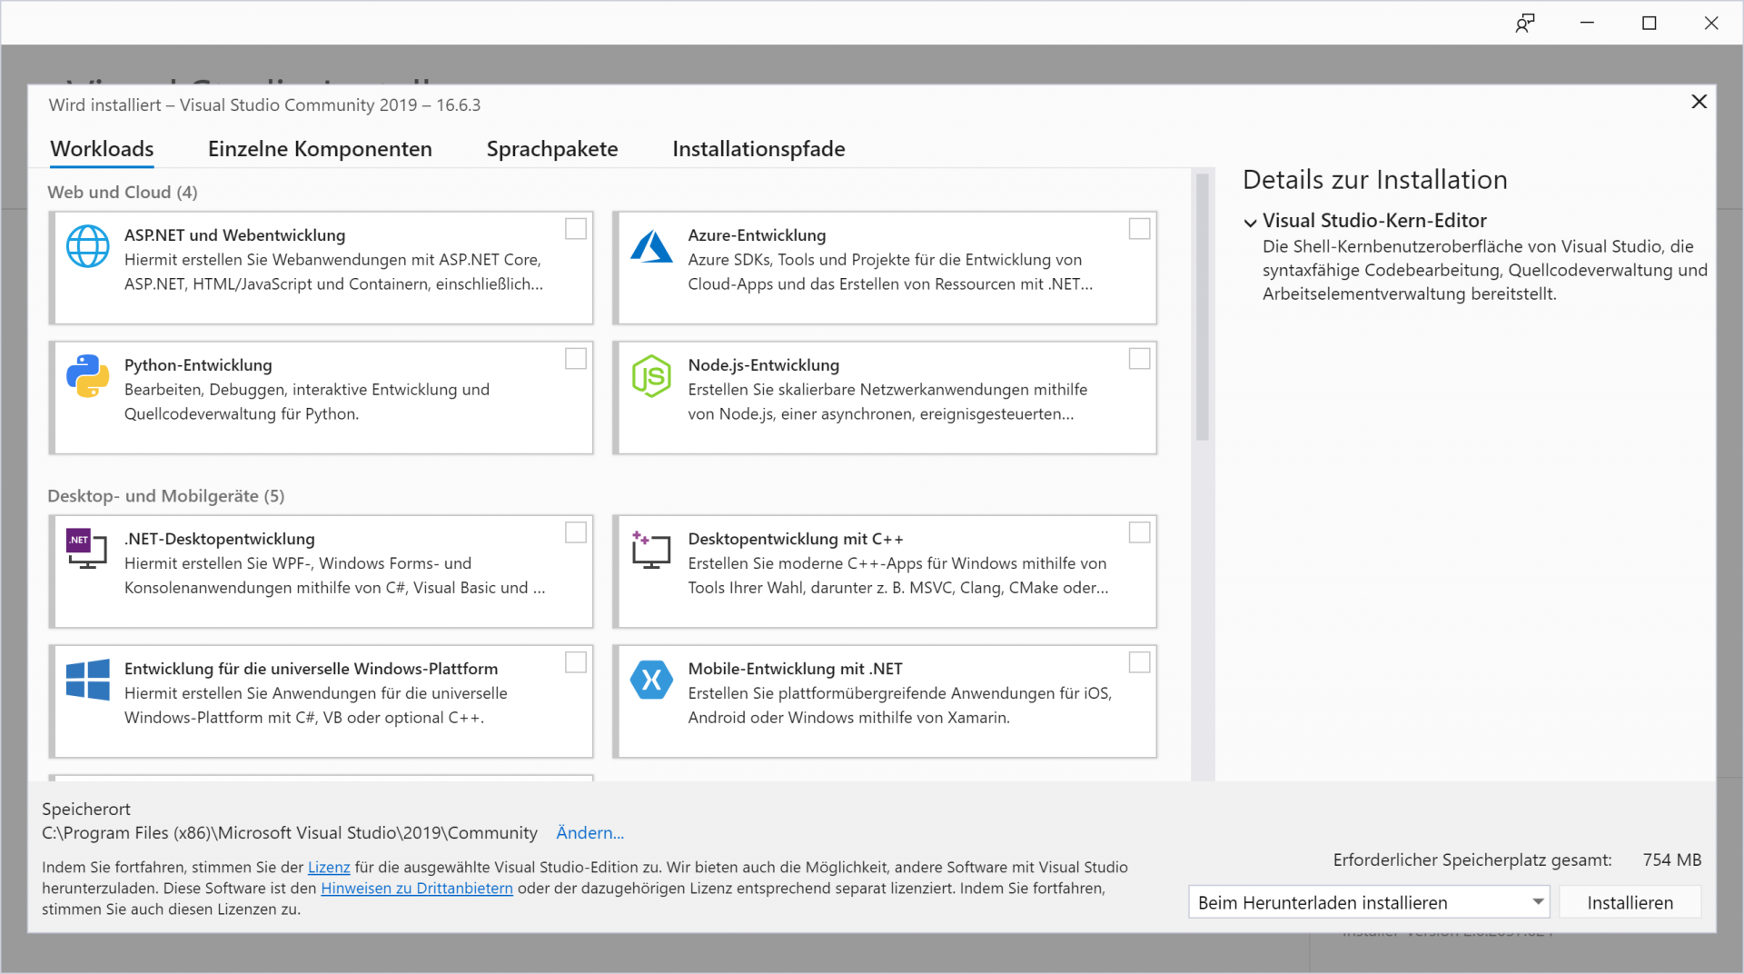The image size is (1744, 974).
Task: Click Entwicklung für die universelle Windows-Plattform title
Action: 311,669
